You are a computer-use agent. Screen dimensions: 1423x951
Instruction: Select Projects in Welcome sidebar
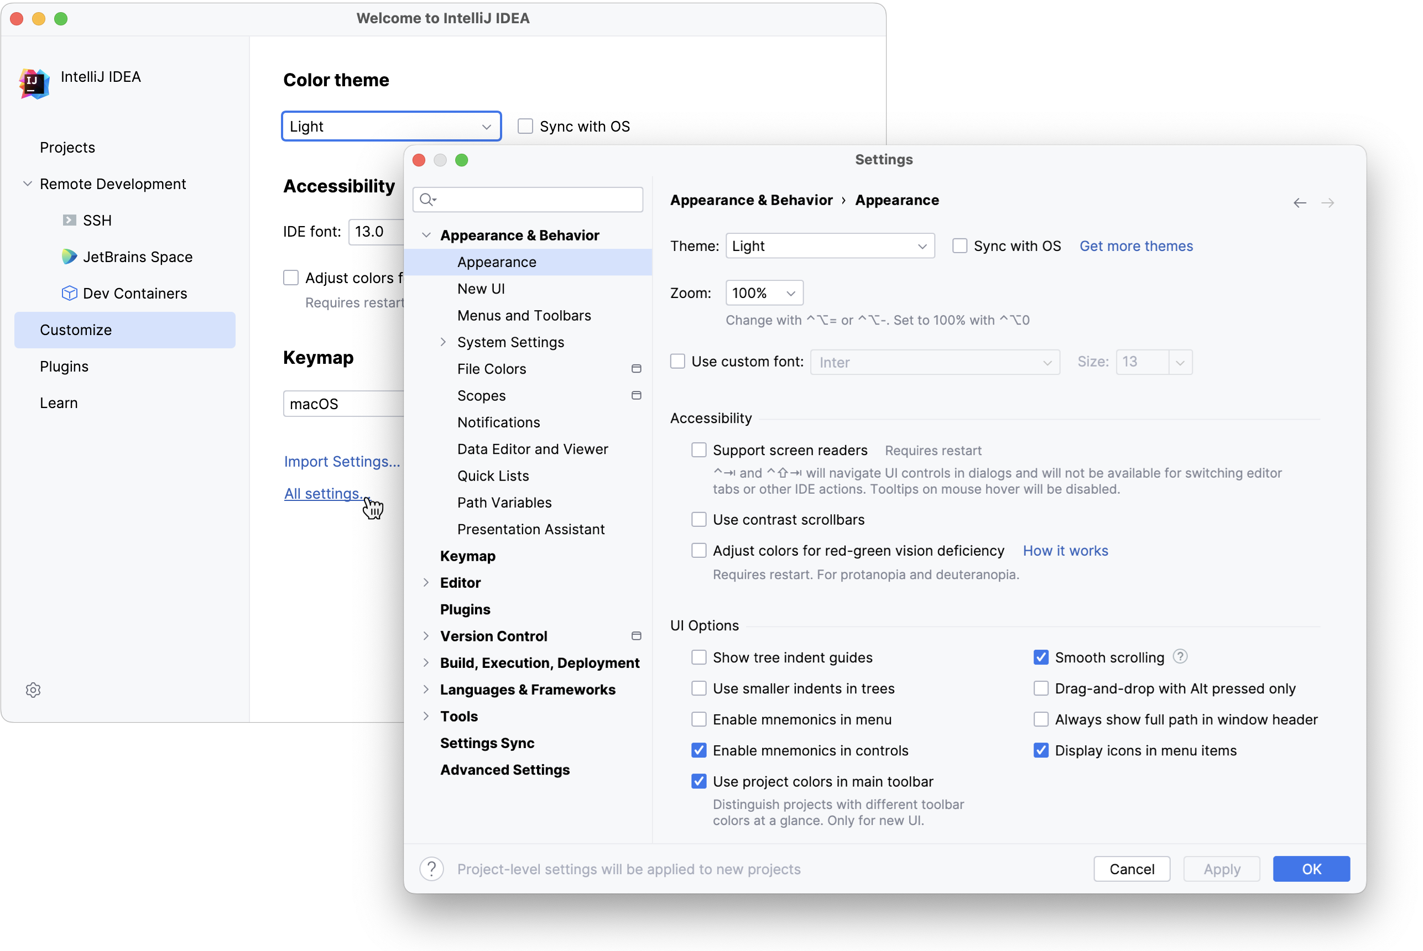[125, 148]
